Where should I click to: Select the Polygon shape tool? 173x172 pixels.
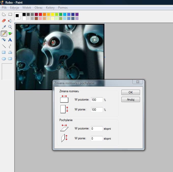(10, 52)
